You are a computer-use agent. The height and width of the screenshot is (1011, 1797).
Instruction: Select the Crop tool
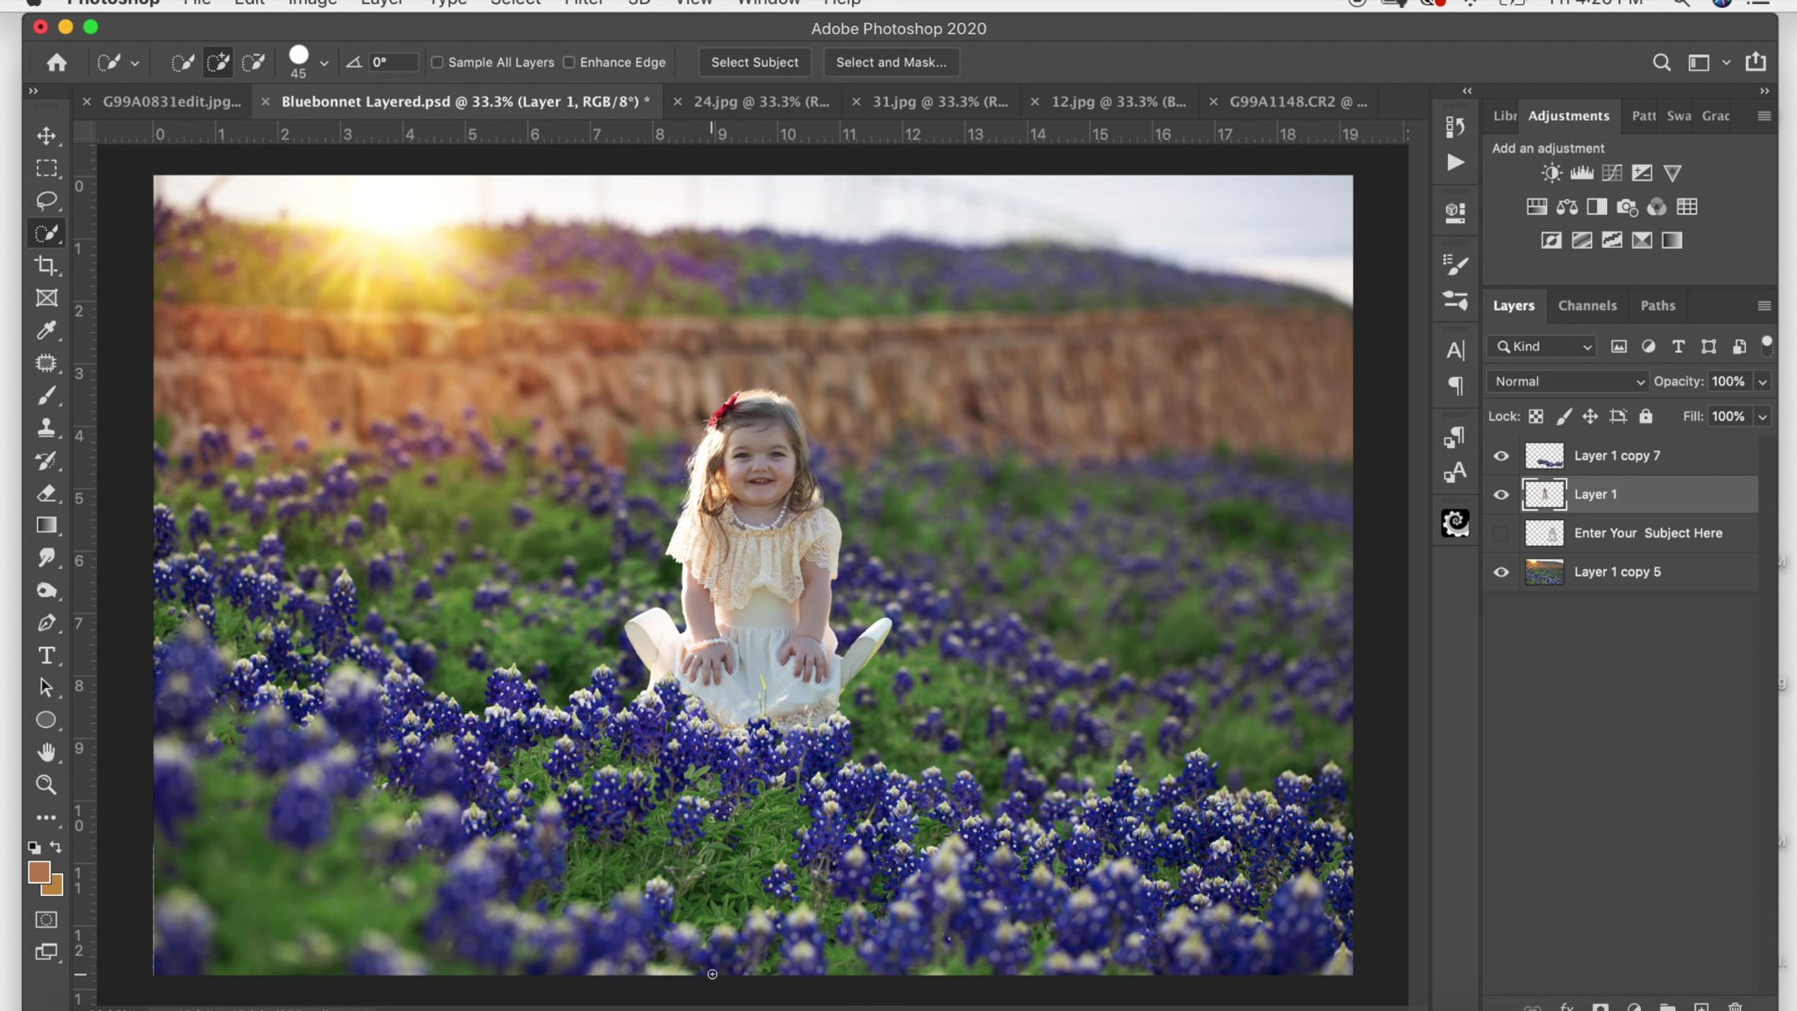point(47,266)
